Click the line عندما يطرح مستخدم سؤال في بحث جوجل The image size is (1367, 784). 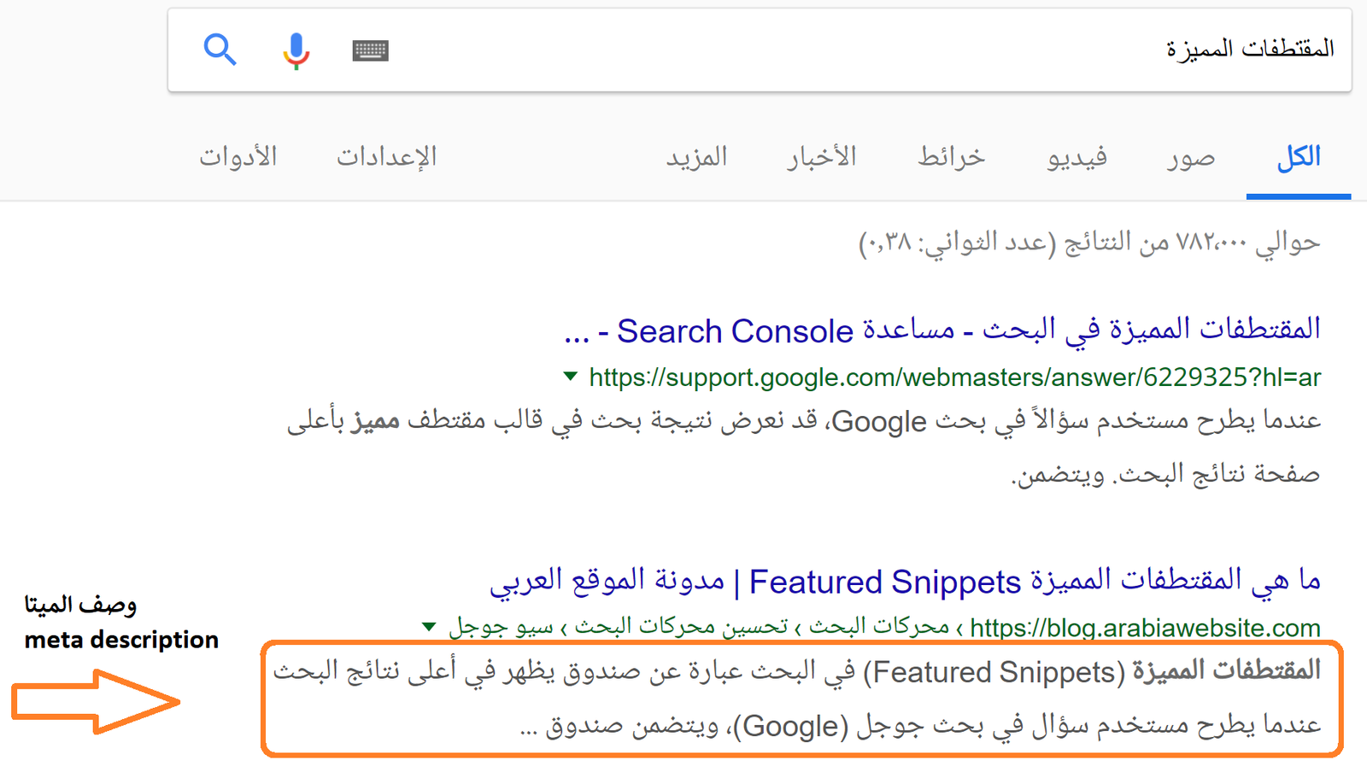920,726
